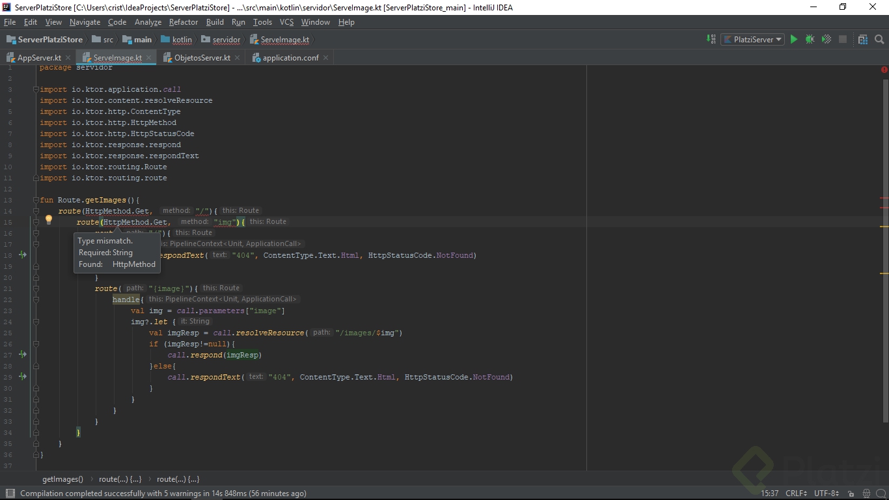The image size is (889, 500).
Task: Open the Project Structure dialog icon
Action: pos(863,40)
